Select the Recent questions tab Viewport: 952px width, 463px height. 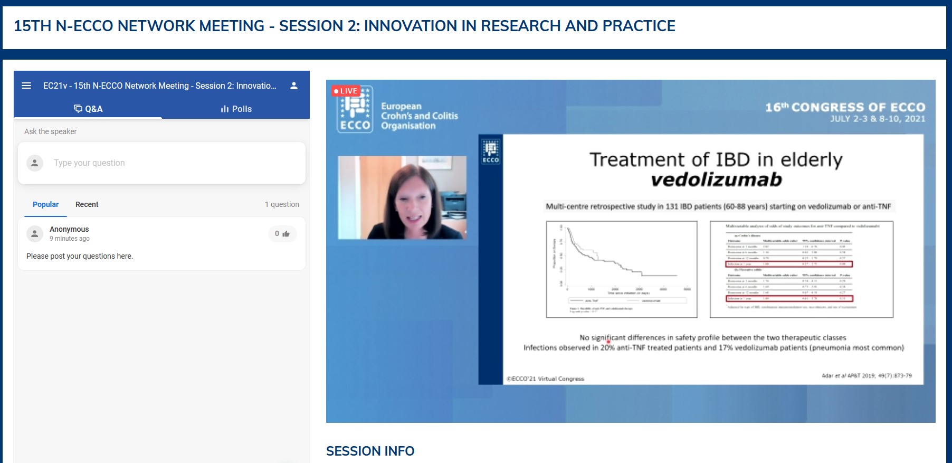click(x=87, y=204)
